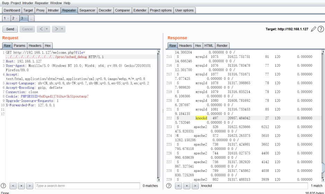Go to previous match in request search
The width and height of the screenshot is (325, 194).
pyautogui.click(x=13, y=186)
